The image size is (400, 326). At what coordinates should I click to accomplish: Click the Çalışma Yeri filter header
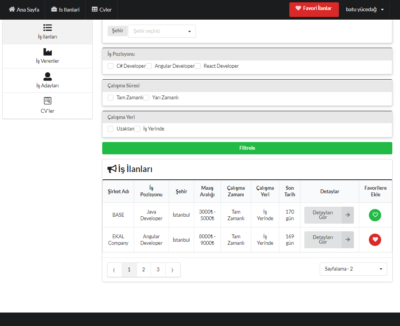click(247, 117)
